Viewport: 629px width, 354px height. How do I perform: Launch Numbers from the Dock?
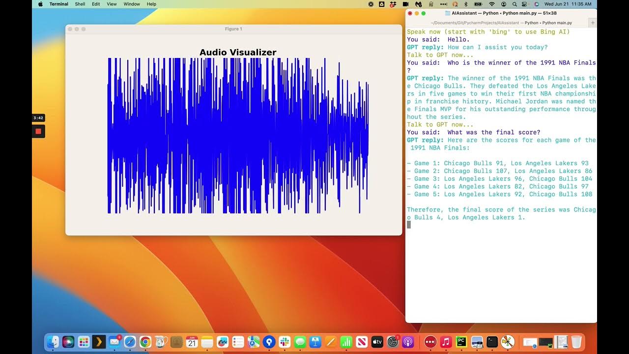coord(346,342)
